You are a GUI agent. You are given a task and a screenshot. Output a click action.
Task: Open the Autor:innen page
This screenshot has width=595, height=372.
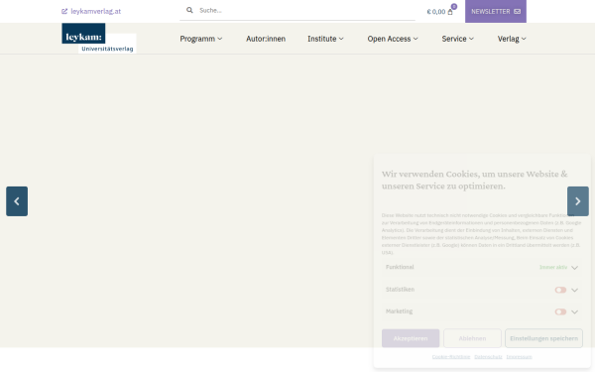(x=266, y=39)
